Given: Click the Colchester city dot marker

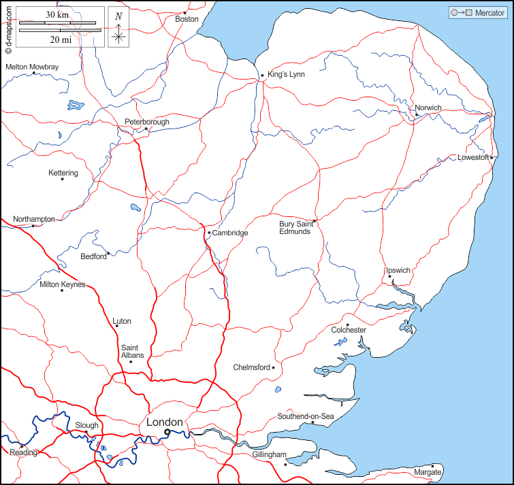Looking at the screenshot, I should 347,325.
